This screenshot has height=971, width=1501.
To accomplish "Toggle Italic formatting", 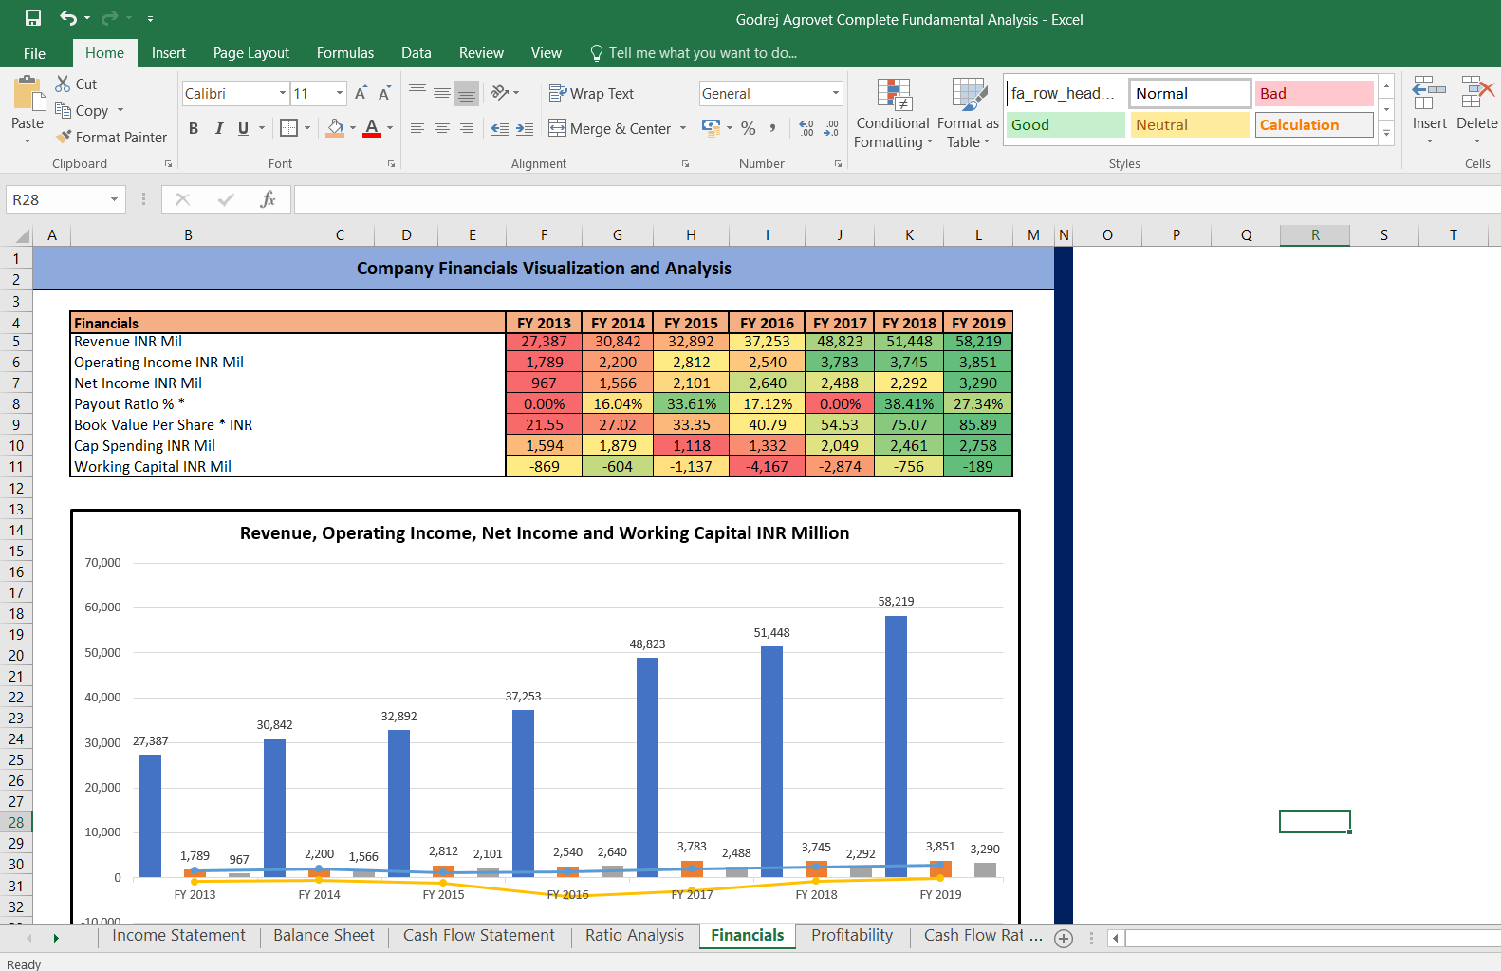I will click(219, 128).
